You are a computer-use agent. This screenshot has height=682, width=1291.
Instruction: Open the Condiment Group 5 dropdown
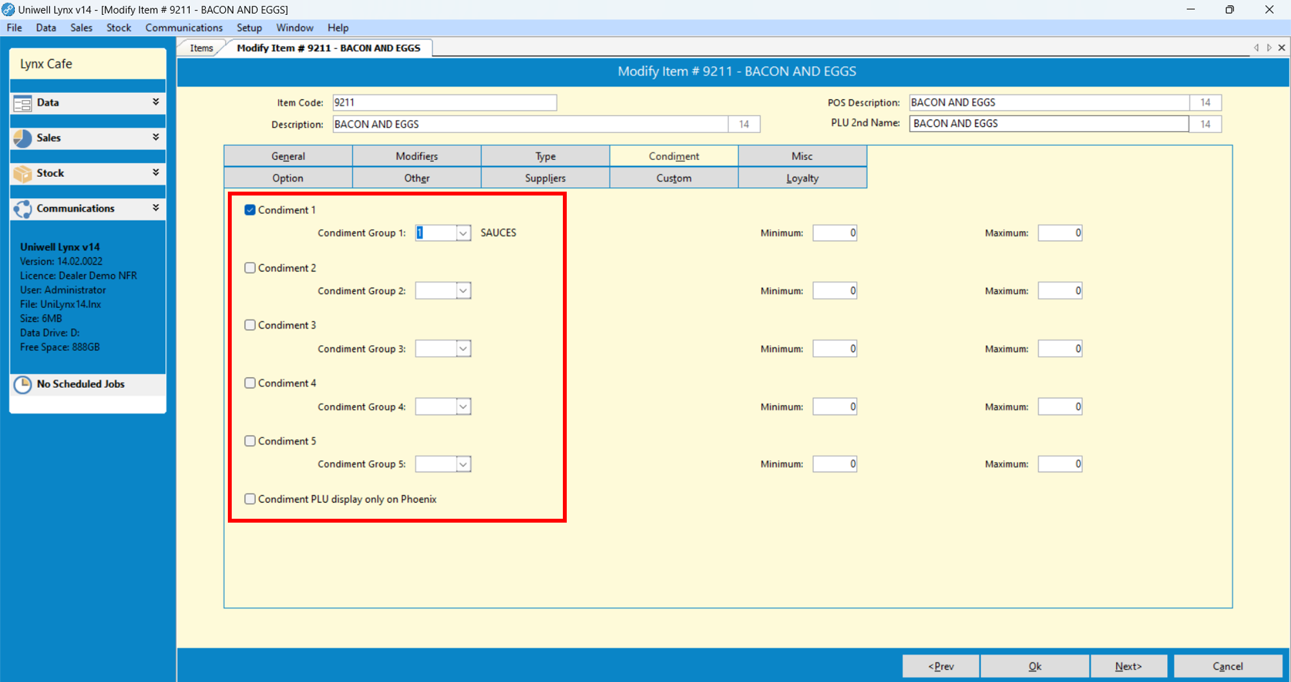click(463, 465)
